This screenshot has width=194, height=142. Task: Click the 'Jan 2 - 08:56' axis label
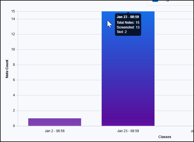coord(55,131)
